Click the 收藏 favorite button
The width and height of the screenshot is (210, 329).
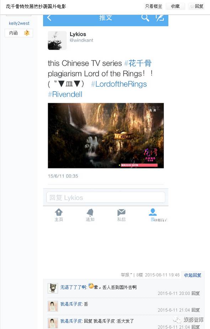coord(175,6)
